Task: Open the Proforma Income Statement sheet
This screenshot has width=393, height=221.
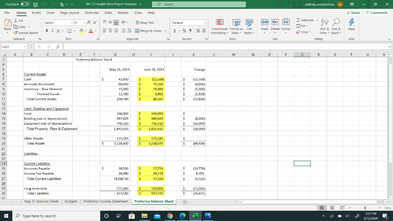Action: (106, 201)
